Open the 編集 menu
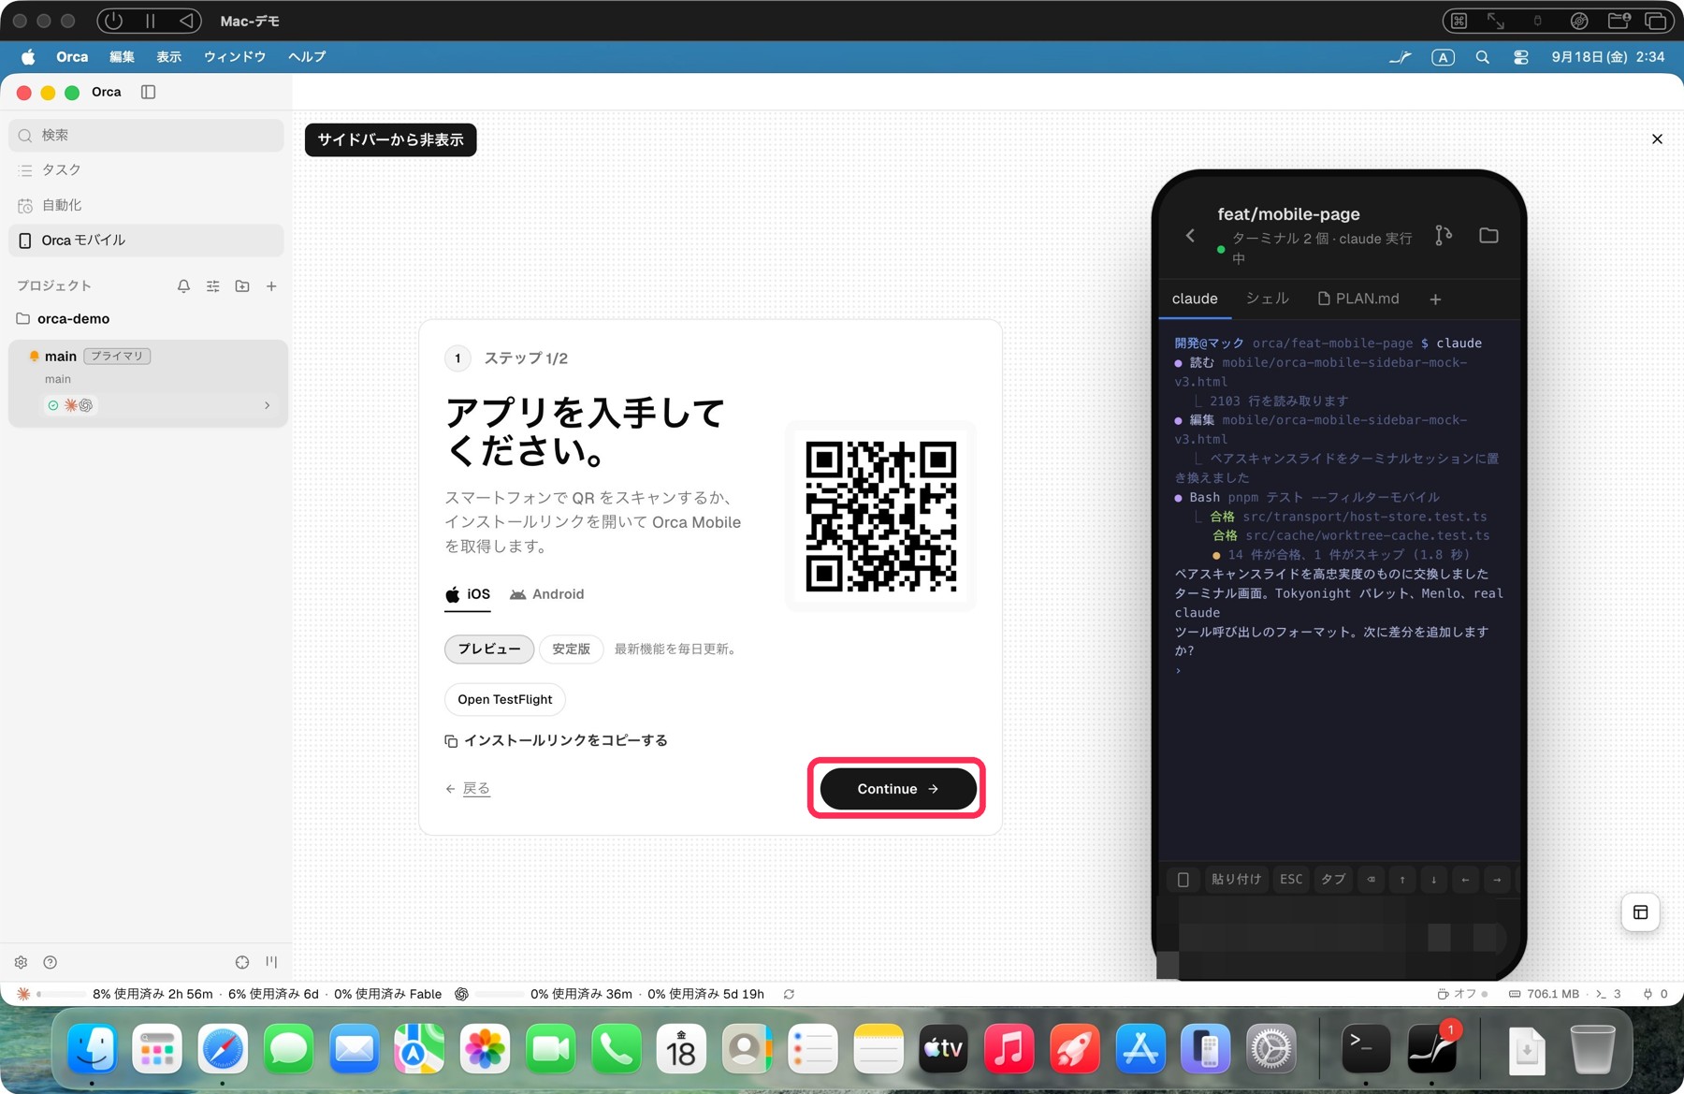 122,57
